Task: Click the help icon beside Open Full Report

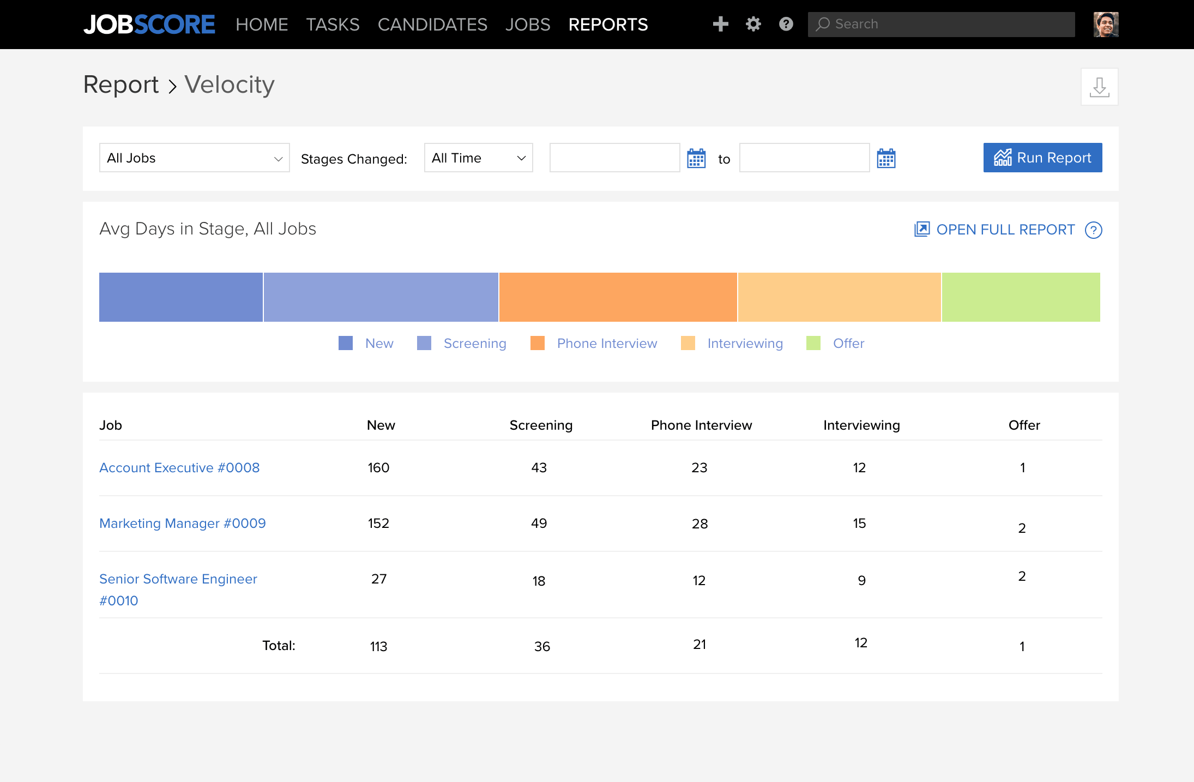Action: (x=1093, y=230)
